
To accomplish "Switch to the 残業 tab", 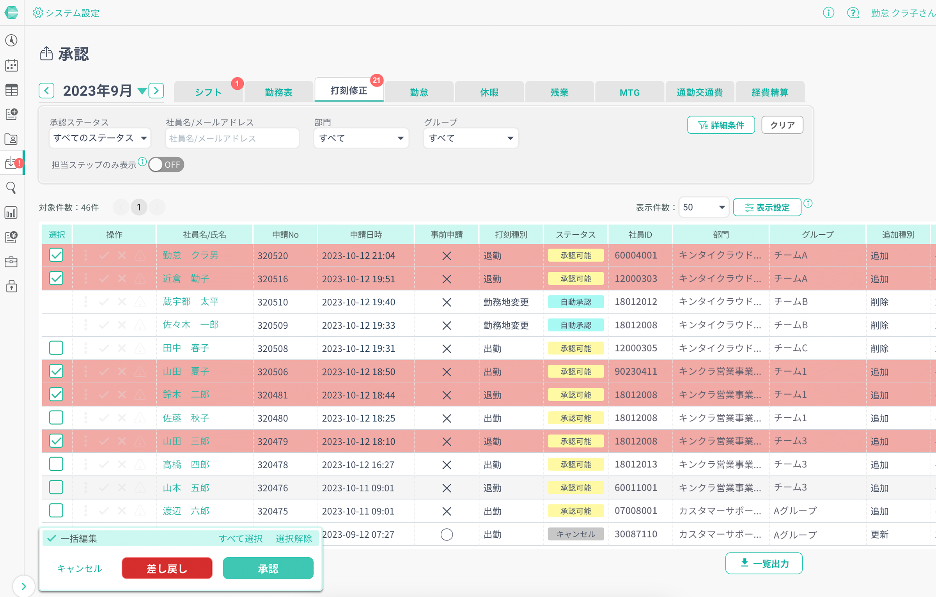I will 559,92.
